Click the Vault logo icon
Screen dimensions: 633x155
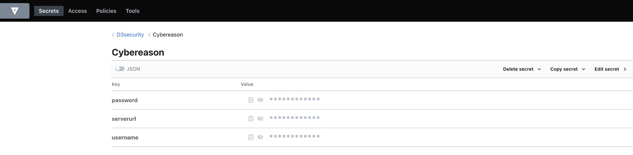pos(15,11)
